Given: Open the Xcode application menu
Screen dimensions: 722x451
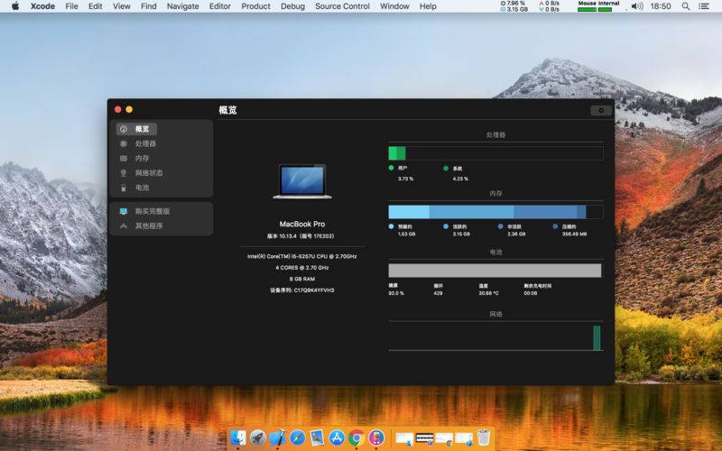Looking at the screenshot, I should pos(42,6).
